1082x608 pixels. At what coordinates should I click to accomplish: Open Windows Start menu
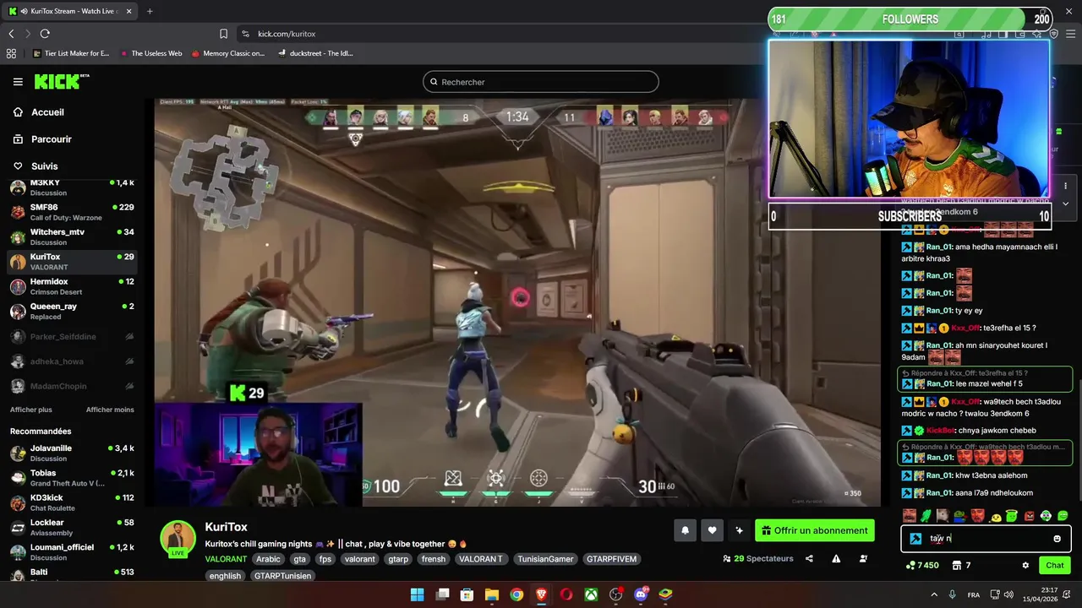(417, 594)
